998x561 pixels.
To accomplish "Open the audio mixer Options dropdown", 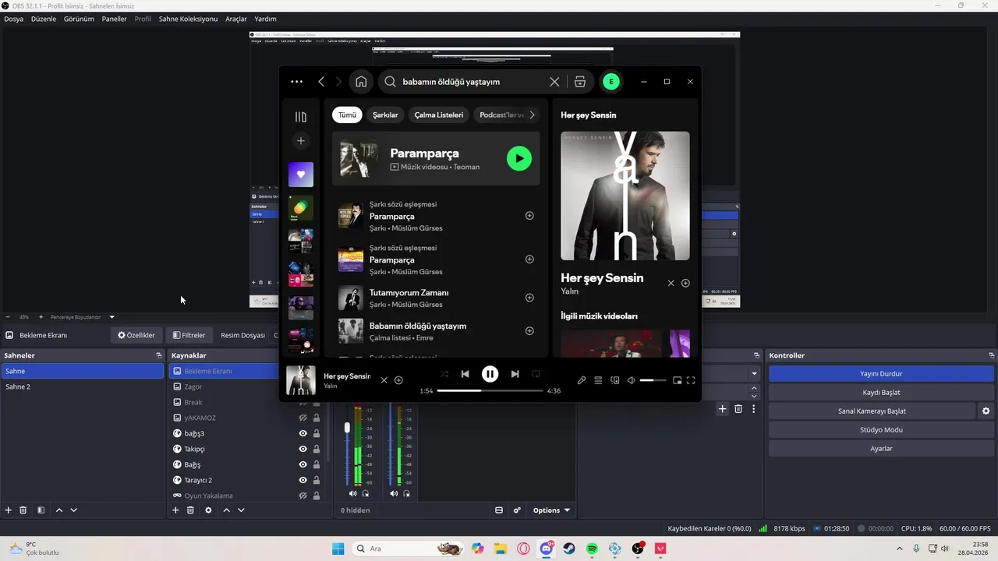I will [x=551, y=510].
